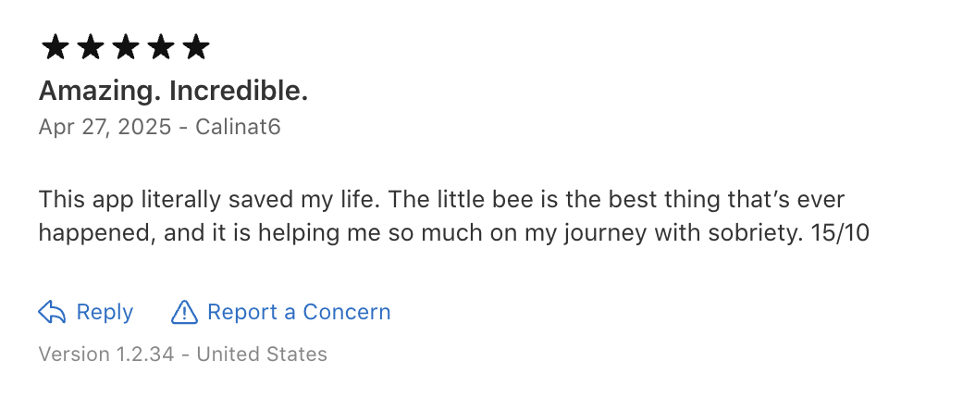Screen dimensions: 975x398
Task: Click the review date Apr 27, 2025
Action: 105,127
